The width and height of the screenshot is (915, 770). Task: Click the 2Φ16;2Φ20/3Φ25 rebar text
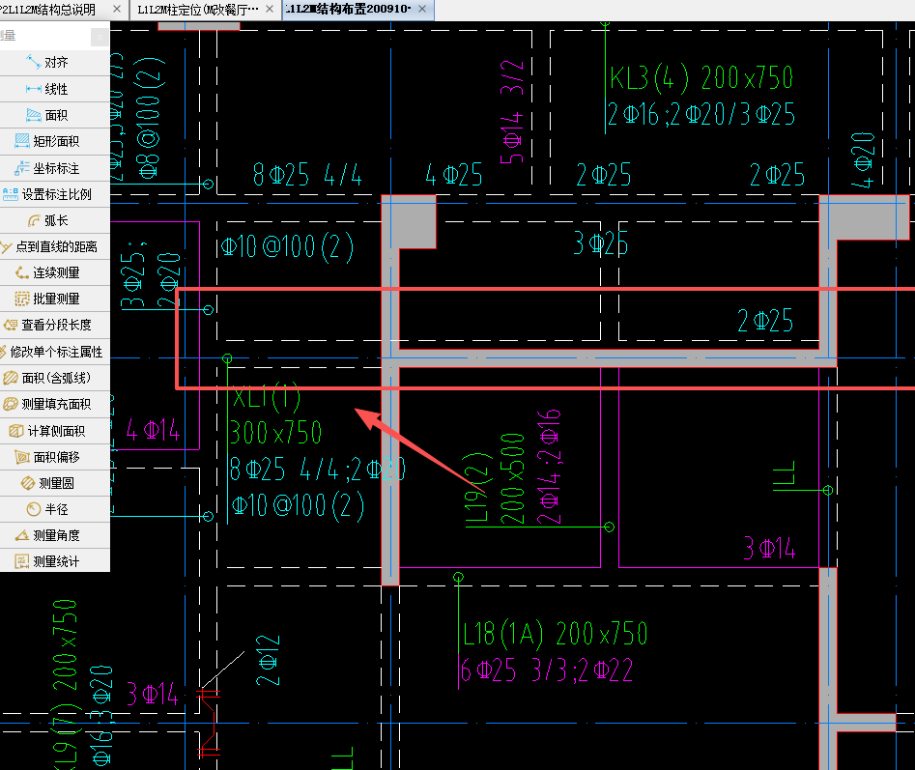click(701, 114)
